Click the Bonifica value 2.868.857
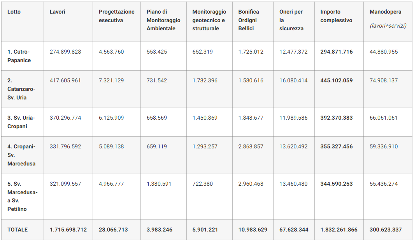Screen dimensions: 414x242 coord(251,146)
